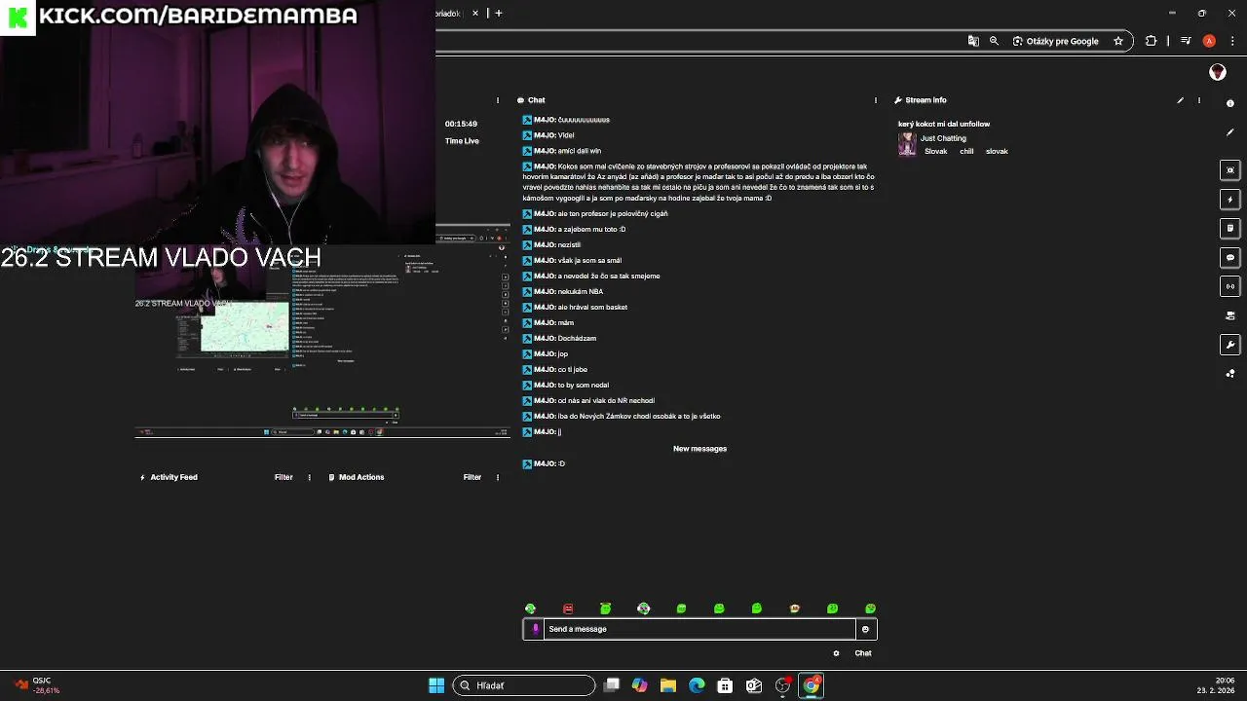Insert the last green emote in quick row
Viewport: 1247px width, 701px height.
tap(870, 609)
